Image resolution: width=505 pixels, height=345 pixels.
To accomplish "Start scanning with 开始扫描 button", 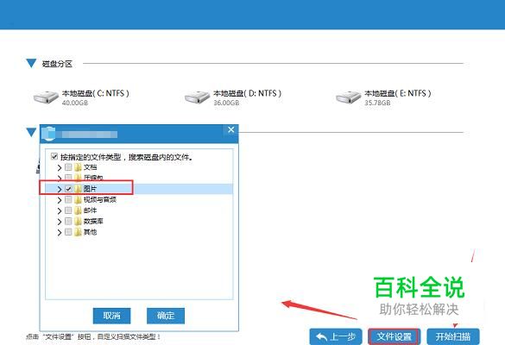I will tap(453, 336).
